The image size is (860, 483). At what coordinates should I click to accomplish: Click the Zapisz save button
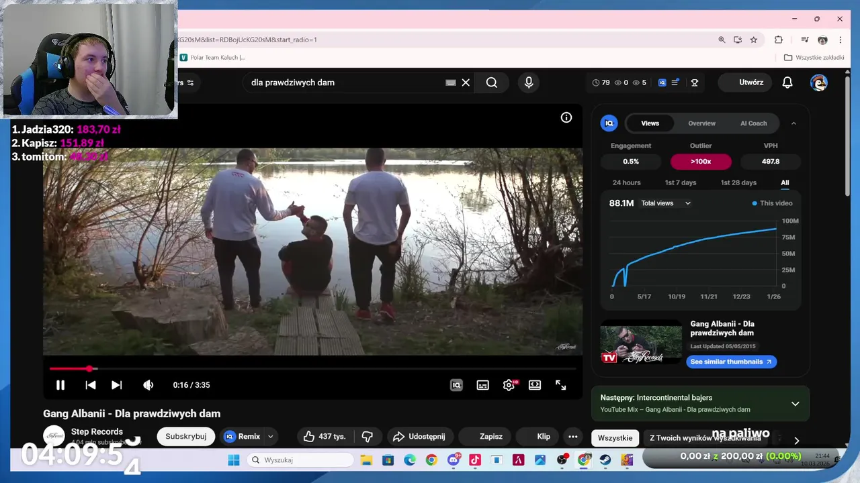[x=486, y=436]
